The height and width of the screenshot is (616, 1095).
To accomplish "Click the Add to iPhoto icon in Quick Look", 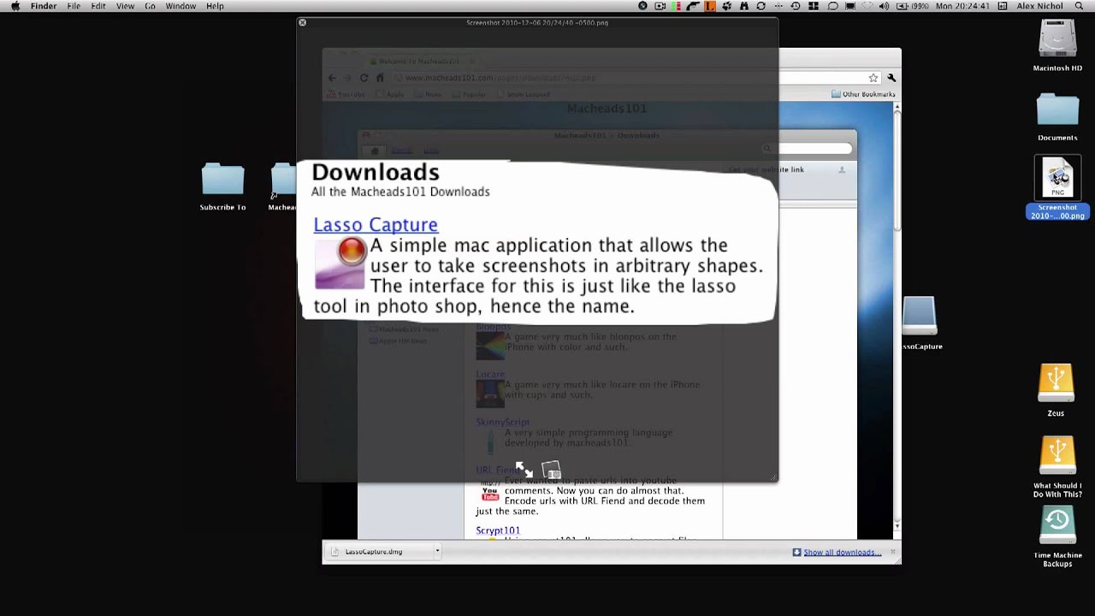I will point(551,470).
